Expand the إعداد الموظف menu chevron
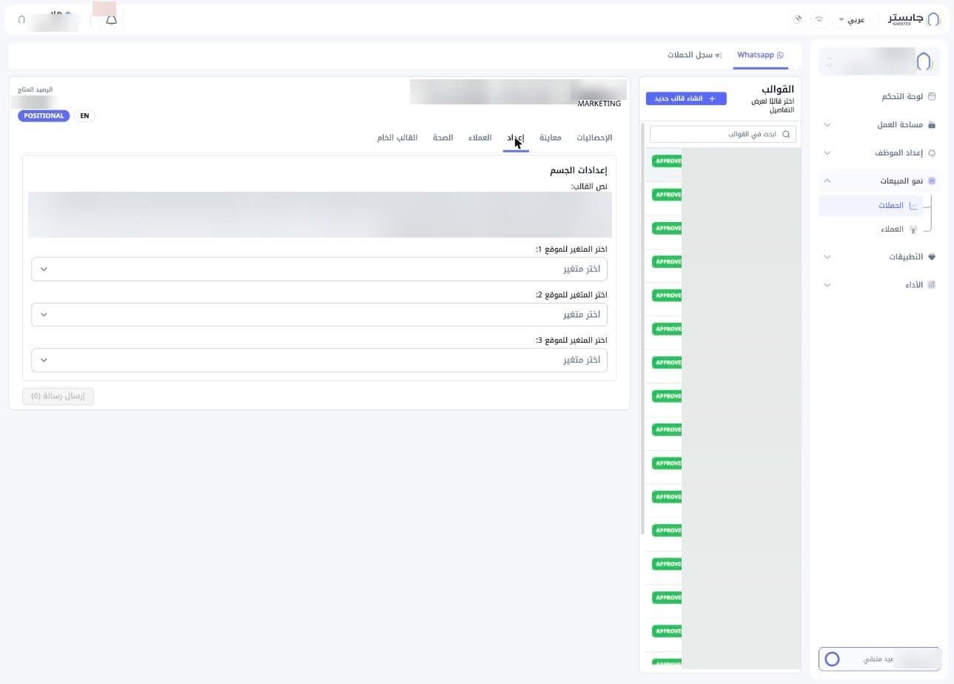Viewport: 954px width, 684px height. point(827,153)
